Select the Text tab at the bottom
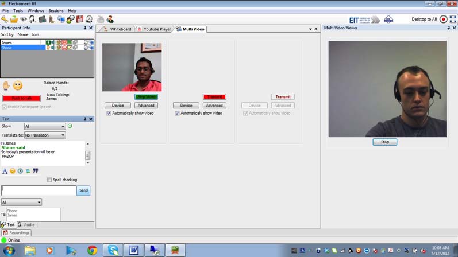458x257 pixels. click(x=8, y=225)
